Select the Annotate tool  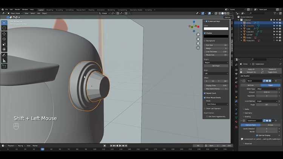4,55
